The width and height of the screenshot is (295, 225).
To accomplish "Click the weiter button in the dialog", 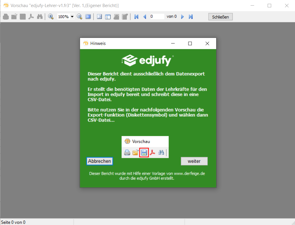I will pos(194,161).
